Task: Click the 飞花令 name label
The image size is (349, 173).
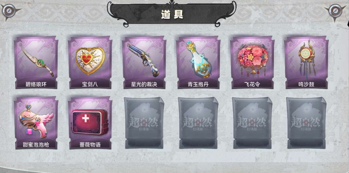Action: click(252, 84)
